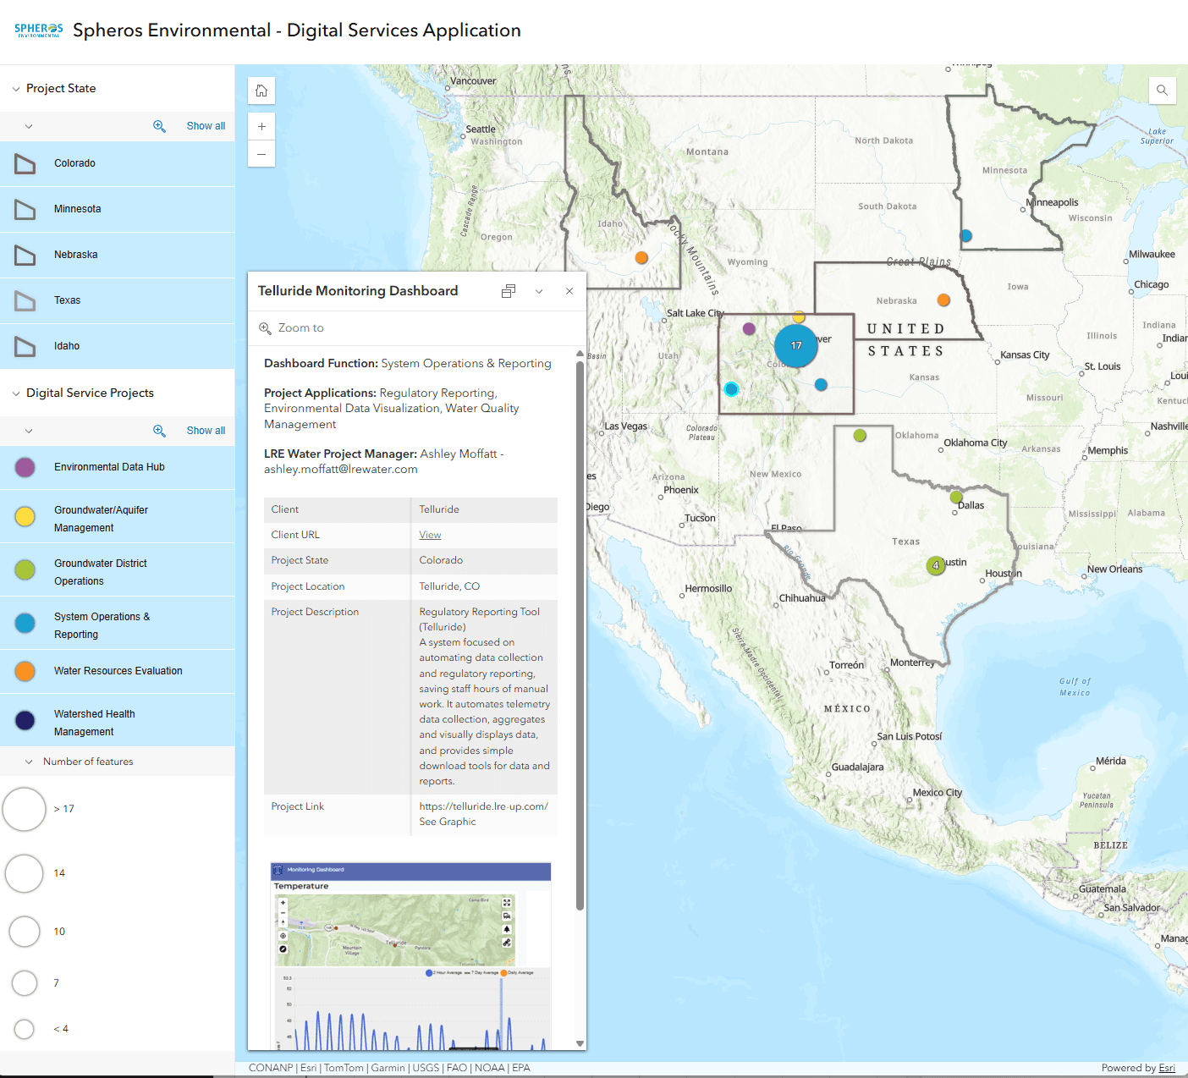
Task: Zoom to Digital Service Projects layer icon
Action: tap(159, 431)
